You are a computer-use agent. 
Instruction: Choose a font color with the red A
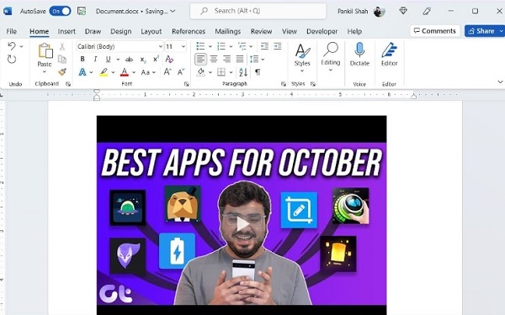(125, 72)
